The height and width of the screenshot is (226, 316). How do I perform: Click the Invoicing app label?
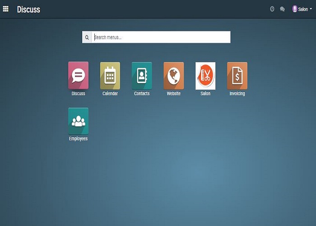coord(237,94)
